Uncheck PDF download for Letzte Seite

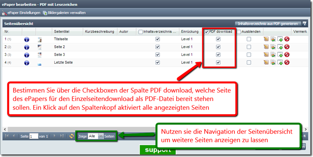tap(218, 63)
